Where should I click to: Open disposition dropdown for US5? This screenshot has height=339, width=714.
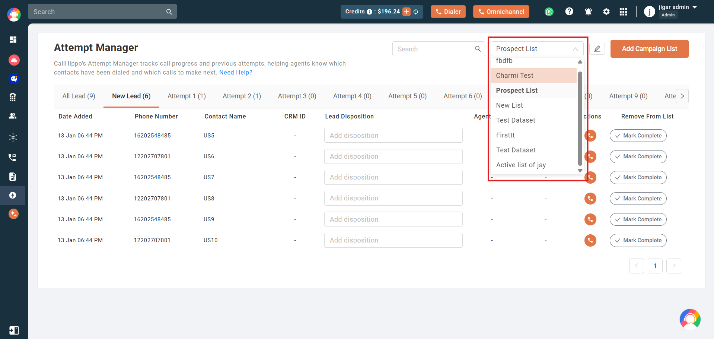point(393,136)
